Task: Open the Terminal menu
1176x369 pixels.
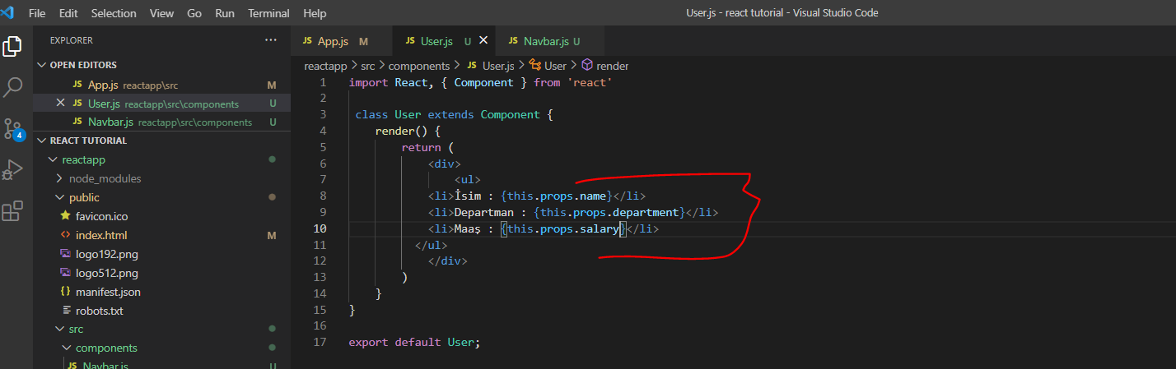Action: (x=269, y=13)
